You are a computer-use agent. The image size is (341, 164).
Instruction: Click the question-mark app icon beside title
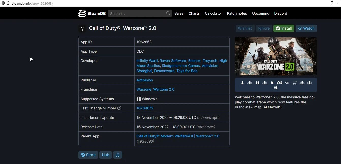point(82,29)
